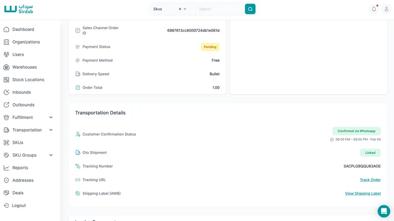Screen dimensions: 394x221
Task: Click the Reports chart icon
Action: (x=6, y=167)
